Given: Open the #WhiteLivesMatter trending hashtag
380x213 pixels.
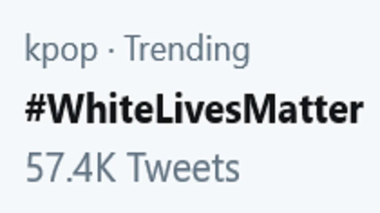Looking at the screenshot, I should click(x=194, y=110).
